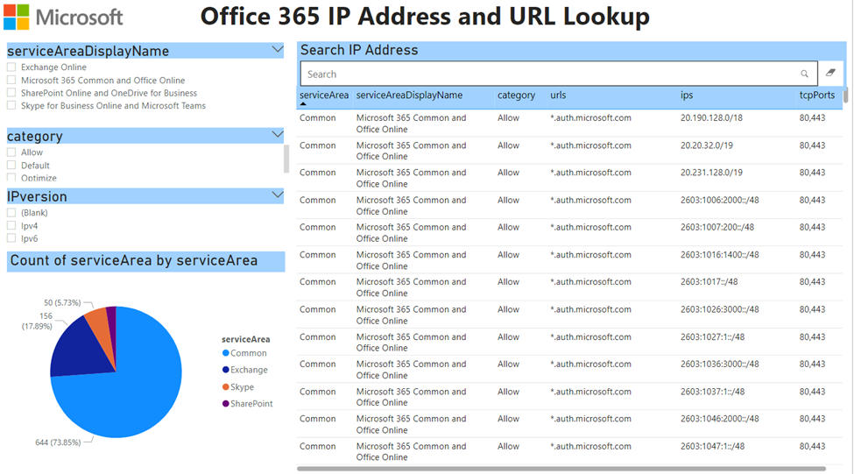Click the 2603:1016:1400::/48 IP cell
The width and height of the screenshot is (854, 474).
pyautogui.click(x=719, y=254)
